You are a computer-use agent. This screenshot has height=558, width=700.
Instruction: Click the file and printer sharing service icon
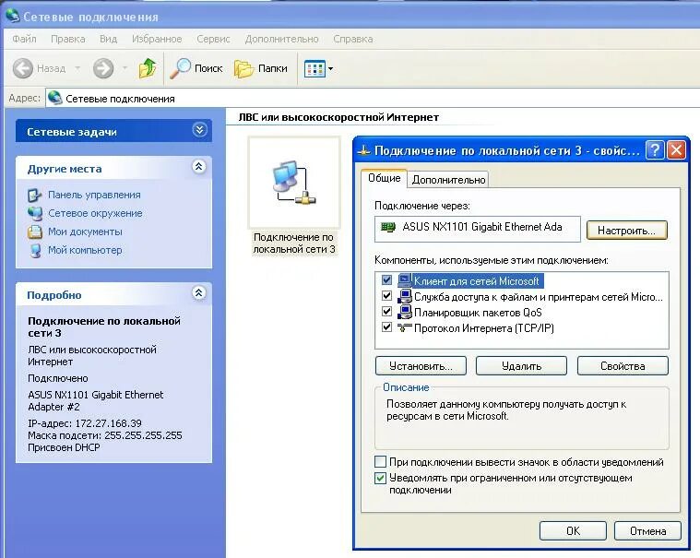[405, 296]
